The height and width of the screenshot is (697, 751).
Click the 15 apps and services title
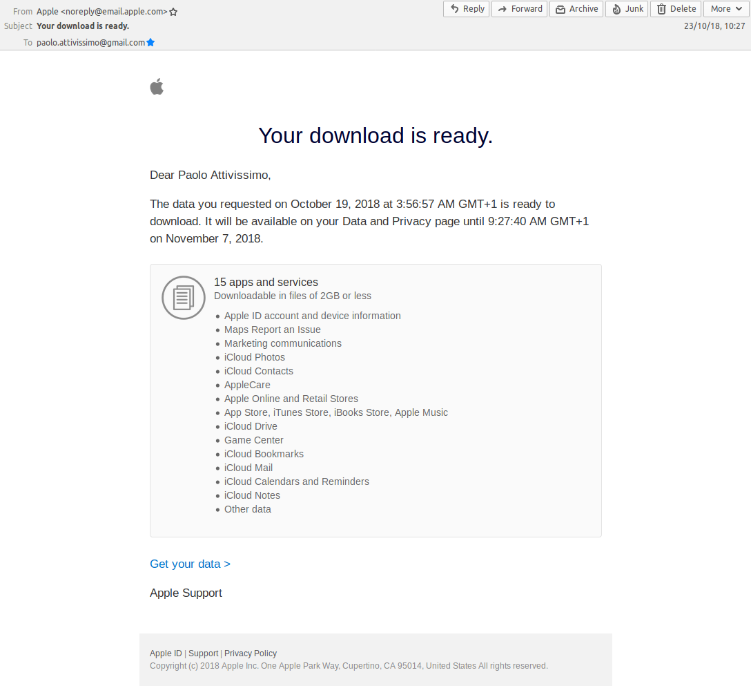click(x=266, y=283)
